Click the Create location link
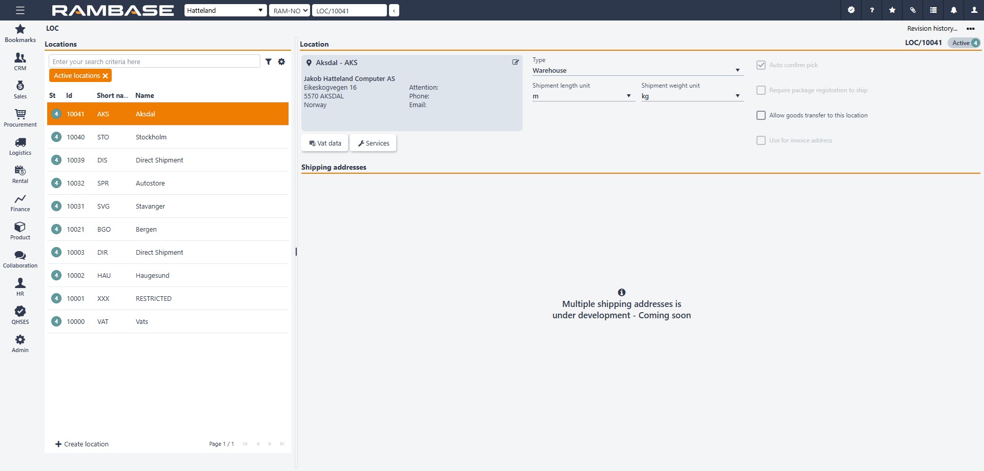 [x=82, y=444]
